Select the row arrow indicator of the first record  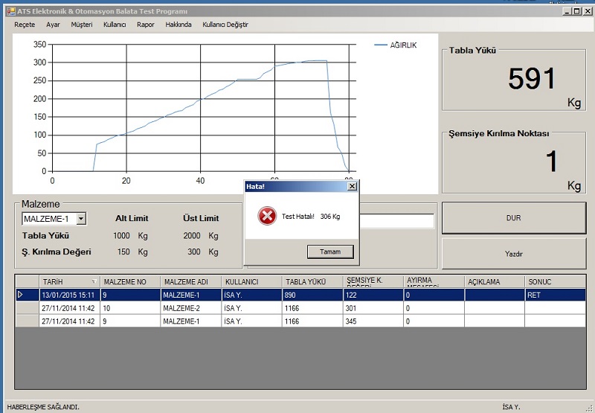(21, 295)
